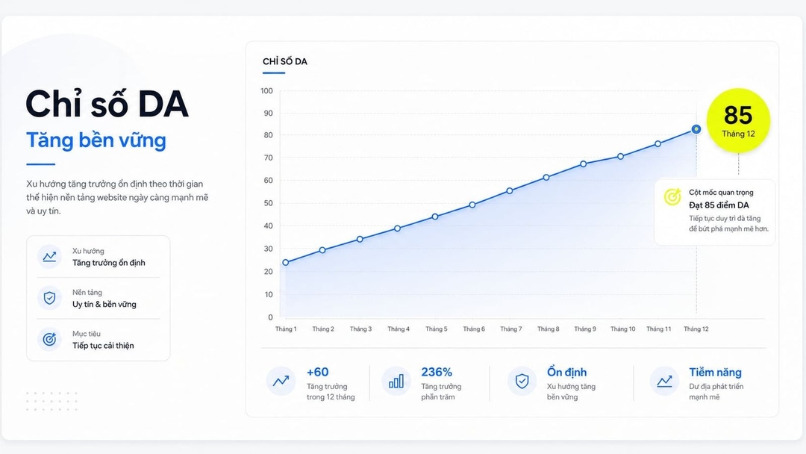
Task: Click the Tháng 8 data point on the chart
Action: [546, 178]
